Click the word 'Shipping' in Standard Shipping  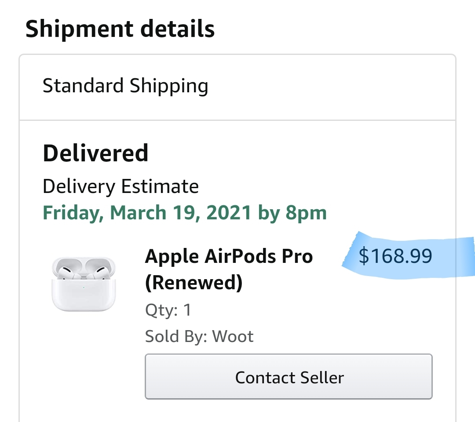tap(168, 86)
